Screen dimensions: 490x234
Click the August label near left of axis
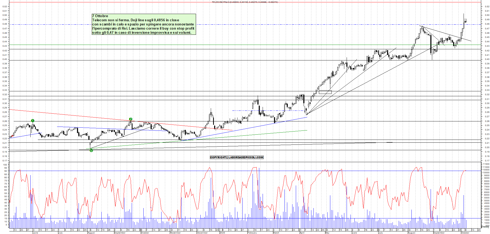point(91,233)
